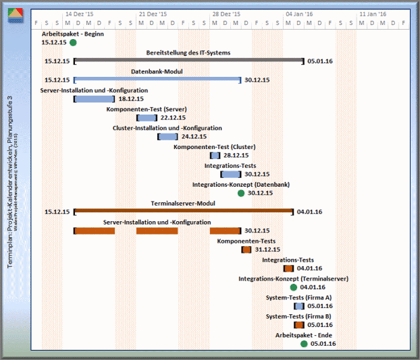
Task: Click the last orange Server-Installation segment ending 30.12.15
Action: 226,231
